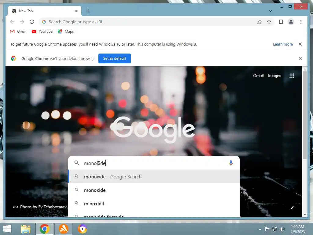The width and height of the screenshot is (313, 235).
Task: Open File Explorer from the taskbar
Action: click(26, 229)
